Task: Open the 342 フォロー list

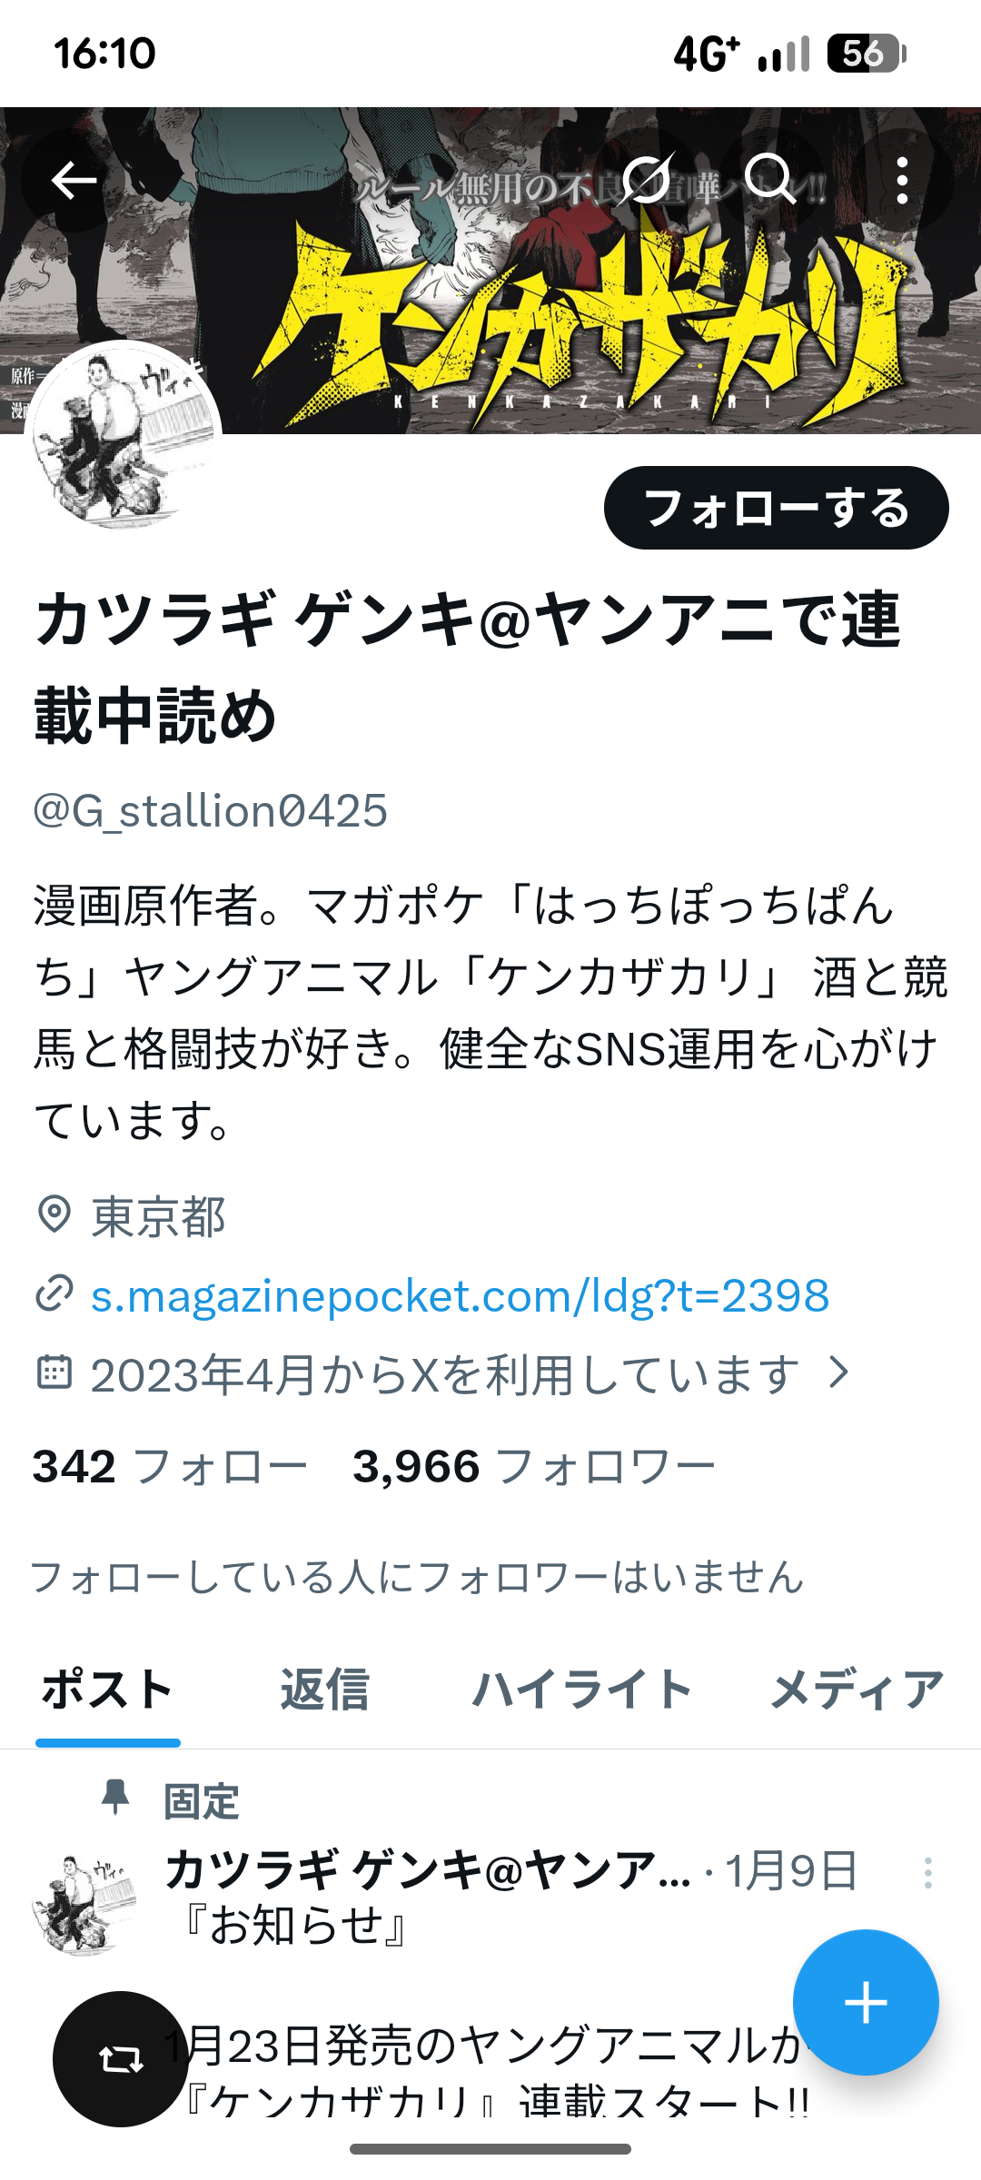Action: click(170, 1466)
